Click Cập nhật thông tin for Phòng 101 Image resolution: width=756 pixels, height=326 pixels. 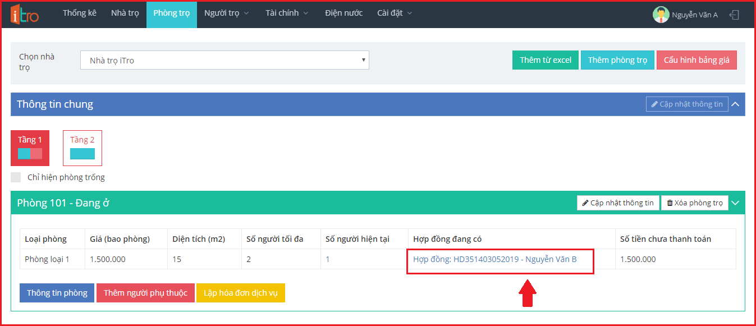pyautogui.click(x=617, y=203)
